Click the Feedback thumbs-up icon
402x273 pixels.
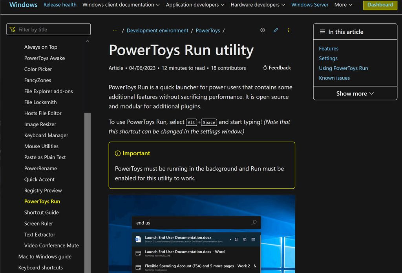[265, 67]
